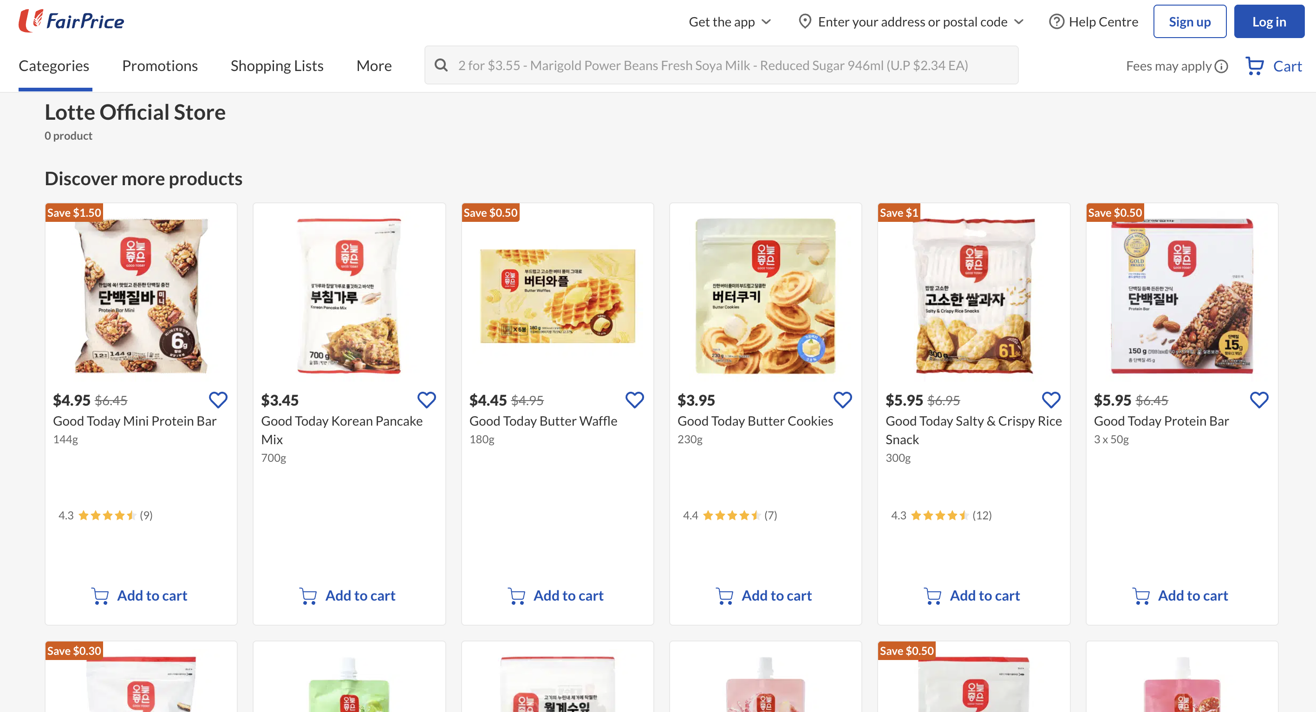Image resolution: width=1316 pixels, height=712 pixels.
Task: Go to the Promotions tab
Action: [x=160, y=65]
